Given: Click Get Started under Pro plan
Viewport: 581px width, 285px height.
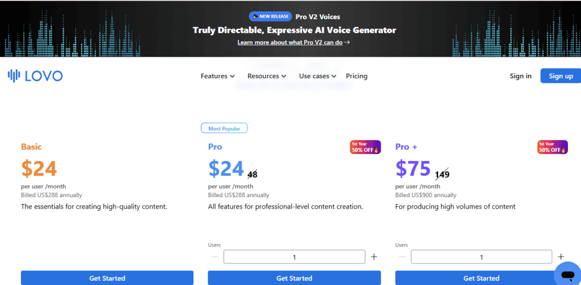Looking at the screenshot, I should (294, 278).
